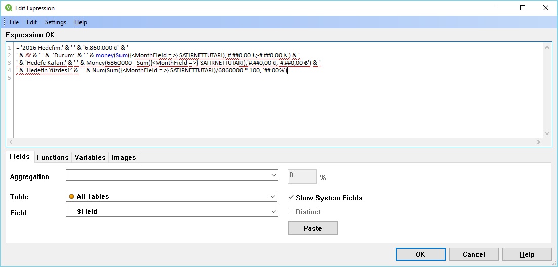Toggle the Show System Fields checkbox
This screenshot has width=558, height=267.
click(291, 198)
